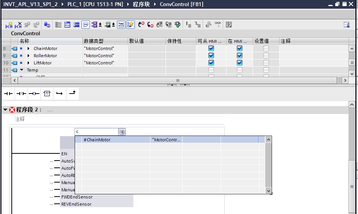Toggle RollerMotor setpoint checkbox
The width and height of the screenshot is (358, 214).
pos(266,56)
